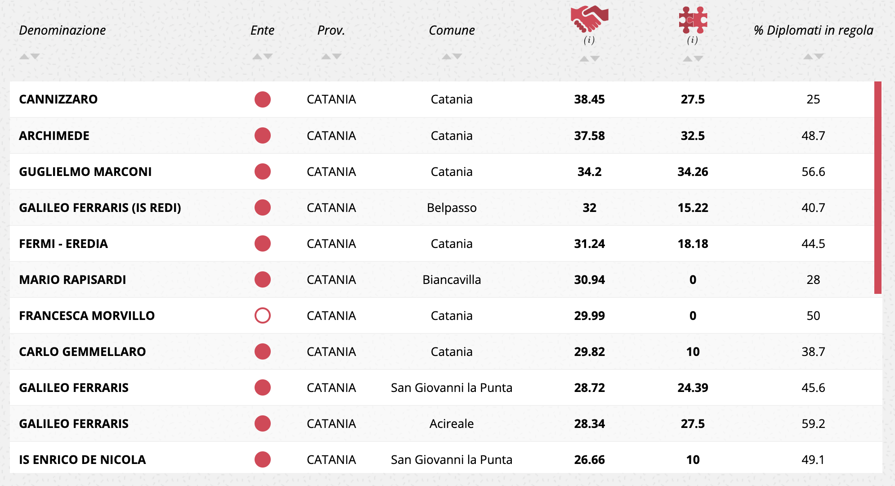Image resolution: width=895 pixels, height=486 pixels.
Task: Click the handshake icon column header
Action: [x=589, y=19]
